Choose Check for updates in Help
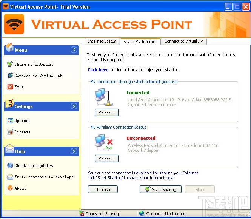The width and height of the screenshot is (251, 219). pos(34,165)
